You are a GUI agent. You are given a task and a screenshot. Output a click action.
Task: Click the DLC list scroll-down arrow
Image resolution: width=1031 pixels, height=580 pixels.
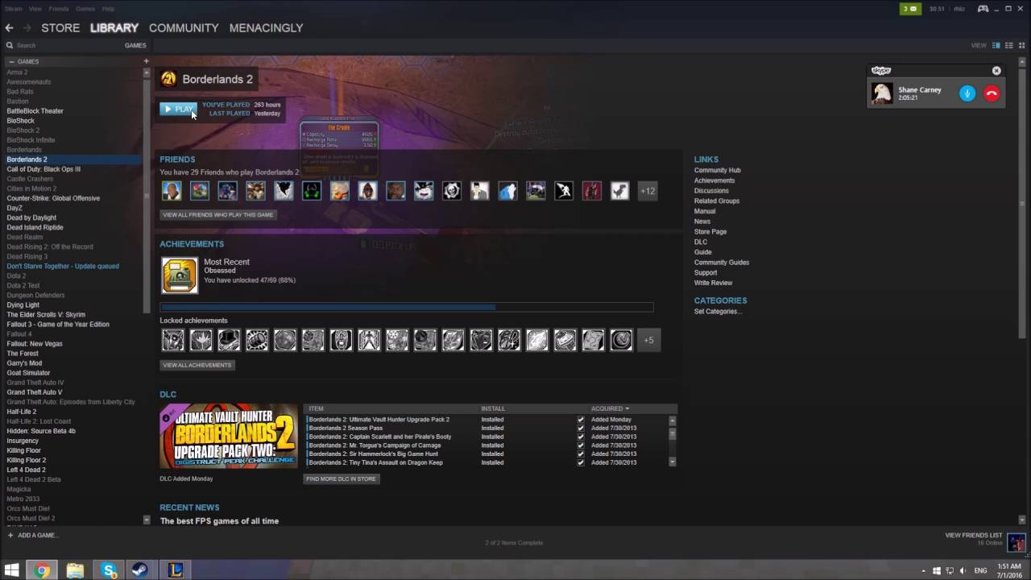tap(673, 462)
